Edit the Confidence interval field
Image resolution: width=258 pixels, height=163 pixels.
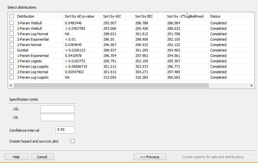tap(65, 130)
